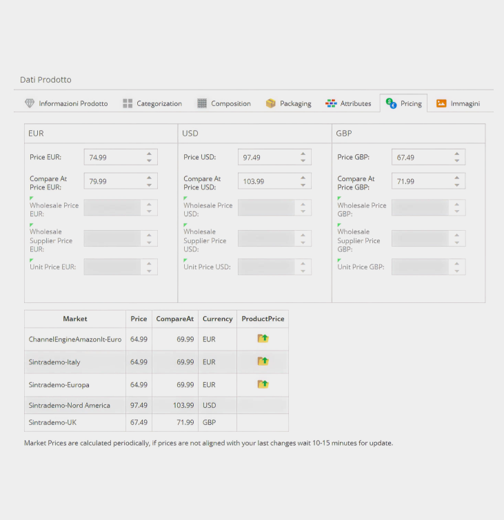This screenshot has height=520, width=504.
Task: Increase Compare At Price GBP value
Action: 457,178
